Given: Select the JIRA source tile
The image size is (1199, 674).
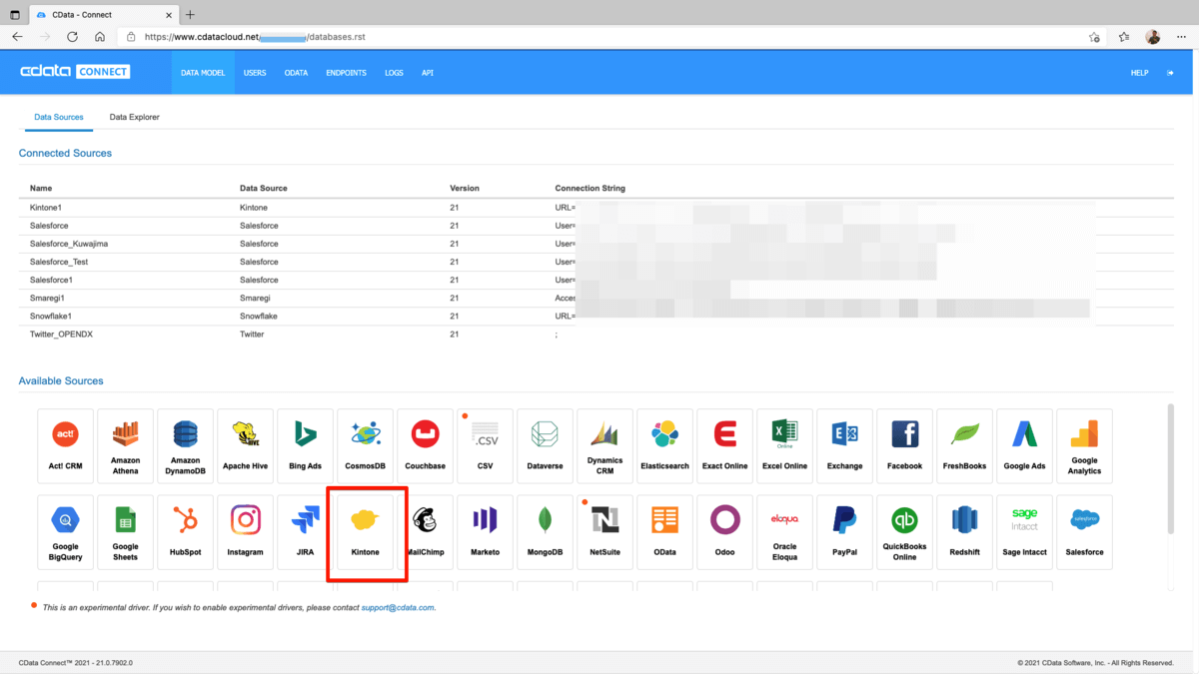Looking at the screenshot, I should (x=306, y=532).
